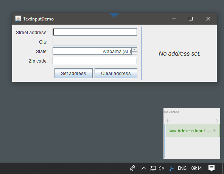The image size is (224, 174).
Task: Click the Street address input field
Action: click(x=95, y=32)
